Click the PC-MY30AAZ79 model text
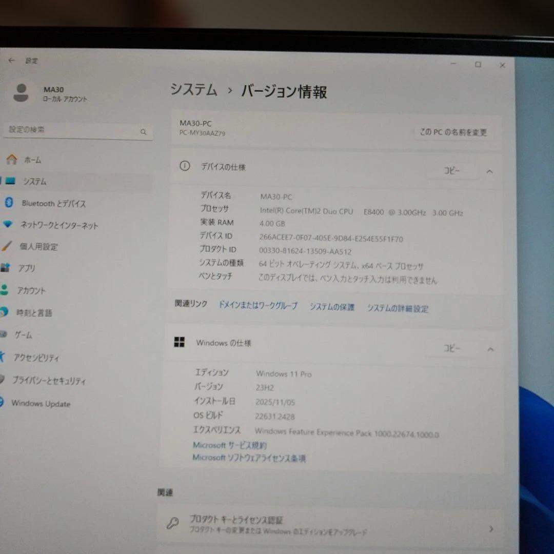The height and width of the screenshot is (554, 554). pyautogui.click(x=202, y=133)
